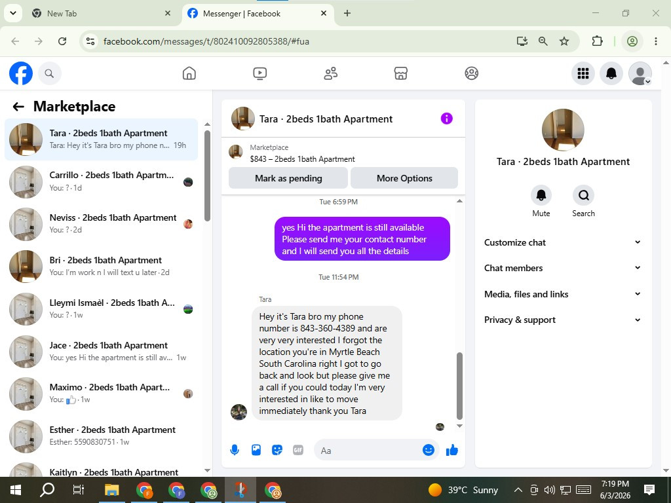Open Lleymi Ismaèl conversation

(102, 309)
